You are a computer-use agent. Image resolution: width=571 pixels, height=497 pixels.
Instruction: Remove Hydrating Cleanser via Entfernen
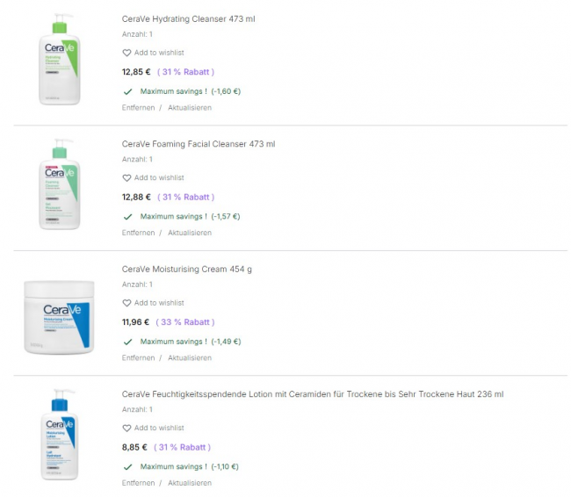coord(139,108)
